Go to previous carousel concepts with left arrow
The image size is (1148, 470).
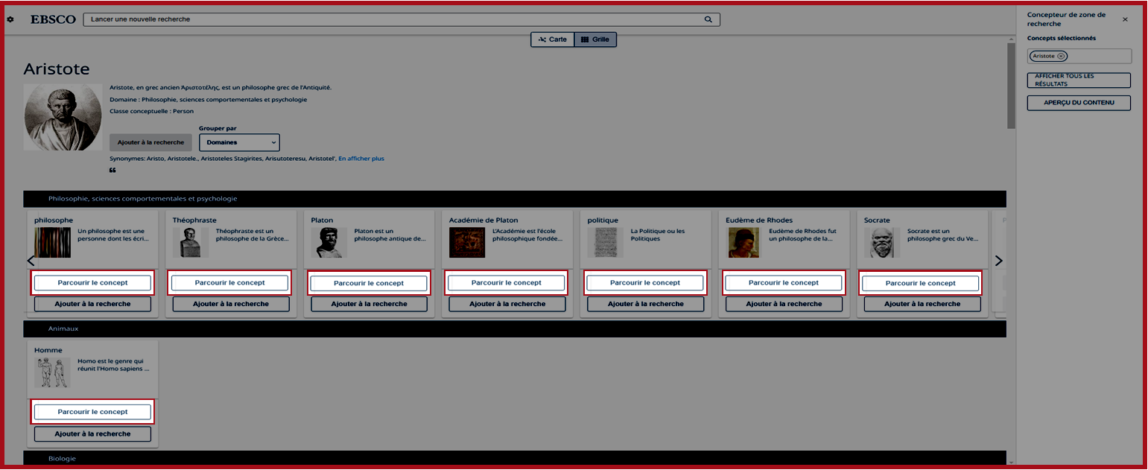pos(31,261)
